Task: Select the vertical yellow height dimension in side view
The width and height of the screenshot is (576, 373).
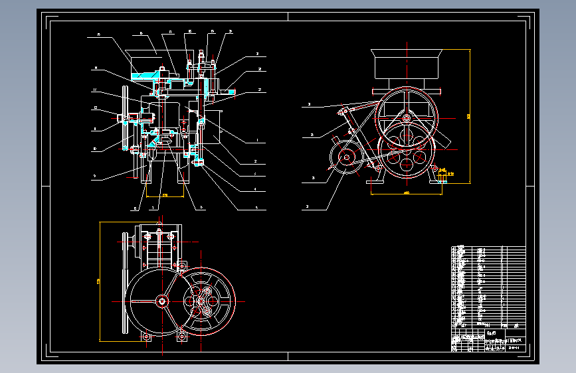Action: point(469,116)
